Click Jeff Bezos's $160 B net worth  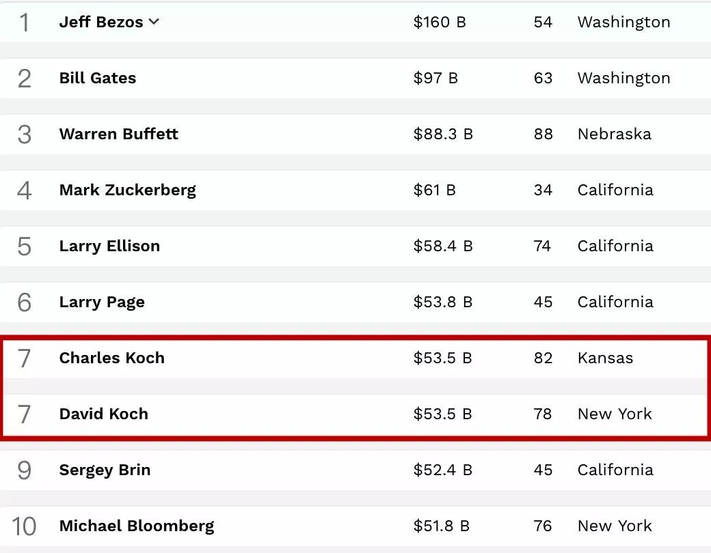tap(440, 22)
